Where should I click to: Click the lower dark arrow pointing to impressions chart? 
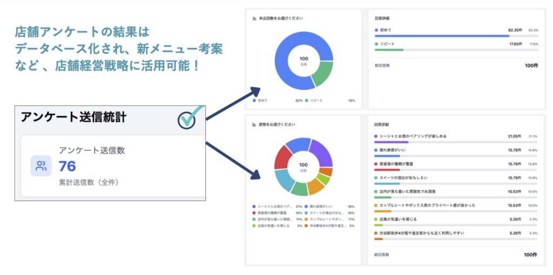(x=232, y=159)
